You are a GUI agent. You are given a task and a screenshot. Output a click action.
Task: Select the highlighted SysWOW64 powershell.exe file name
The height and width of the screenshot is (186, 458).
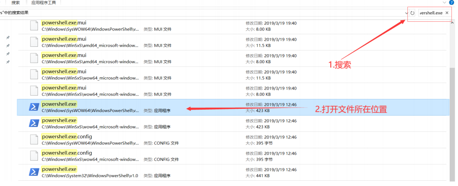[59, 104]
